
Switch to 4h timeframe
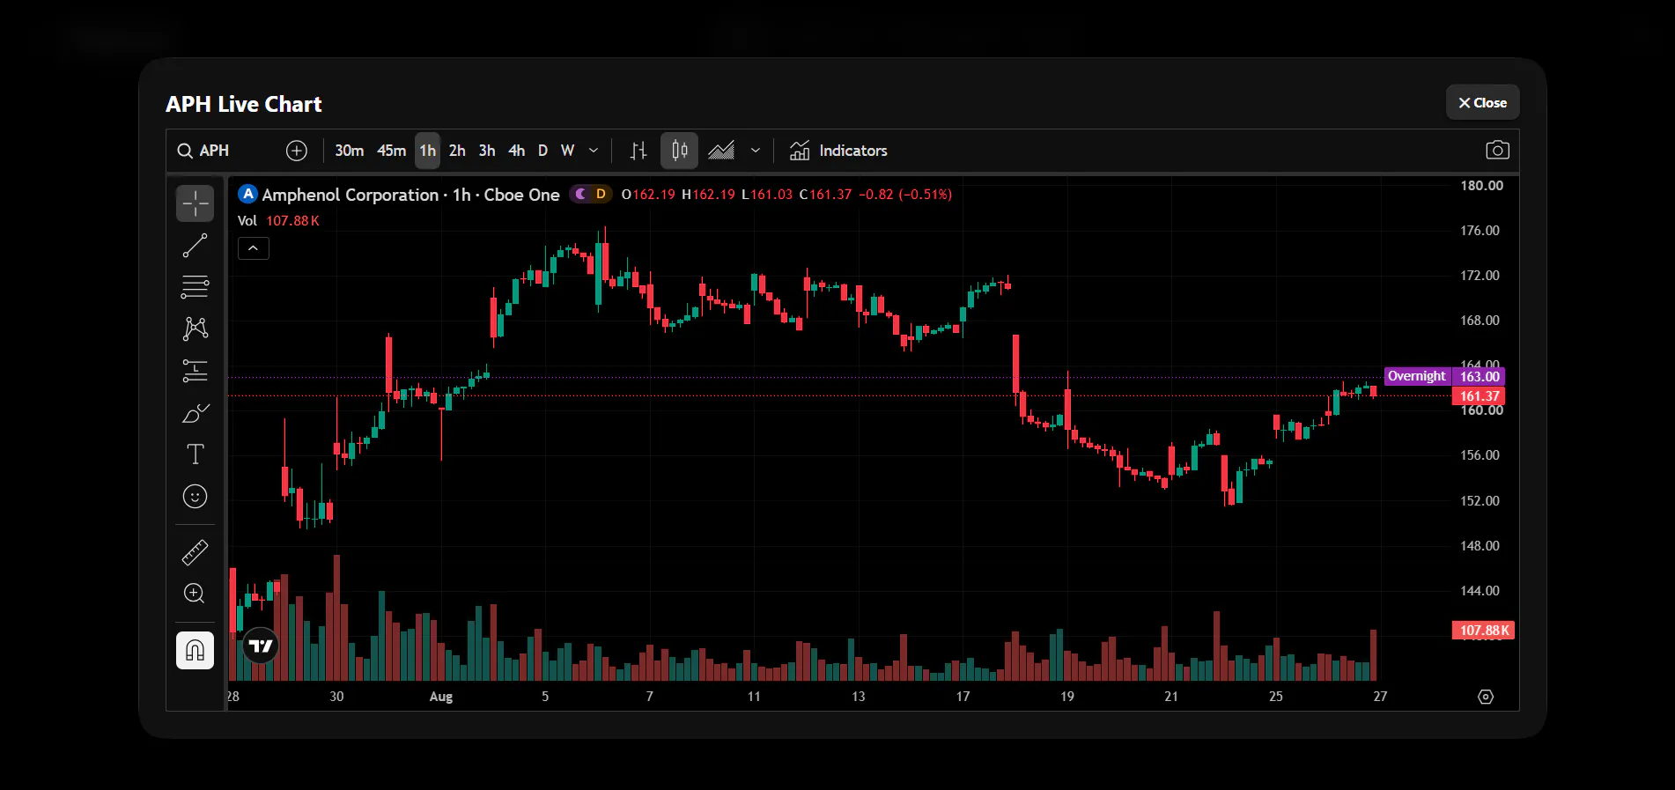click(x=517, y=151)
